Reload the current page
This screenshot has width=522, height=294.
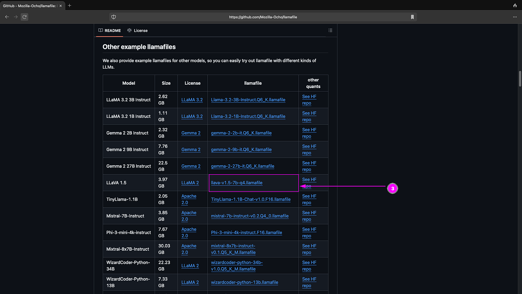coord(25,17)
